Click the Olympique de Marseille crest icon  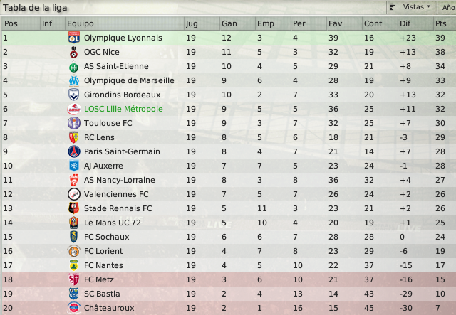74,80
